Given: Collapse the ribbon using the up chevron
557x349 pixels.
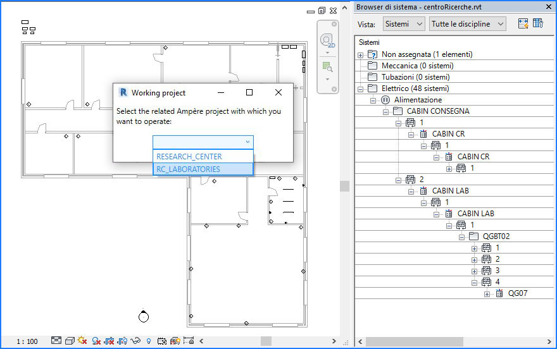Looking at the screenshot, I should point(344,8).
